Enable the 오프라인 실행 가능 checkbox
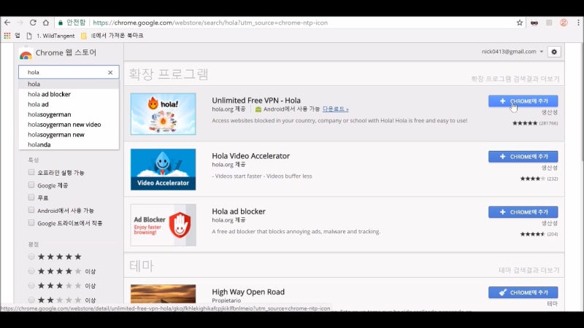Screen dimensions: 584x328 [31, 172]
